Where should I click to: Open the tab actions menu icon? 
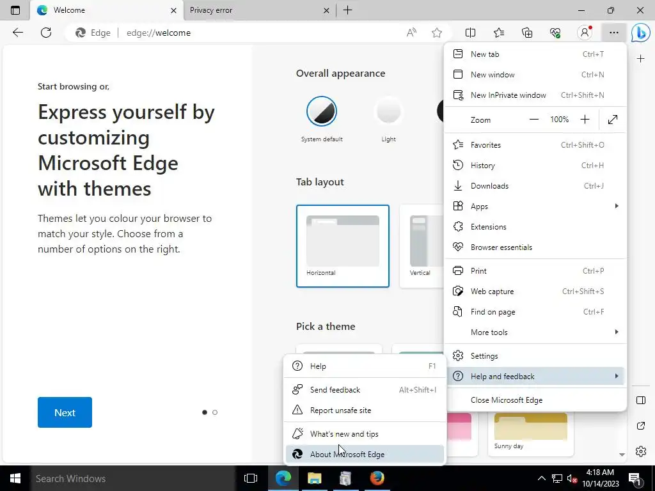pyautogui.click(x=15, y=10)
